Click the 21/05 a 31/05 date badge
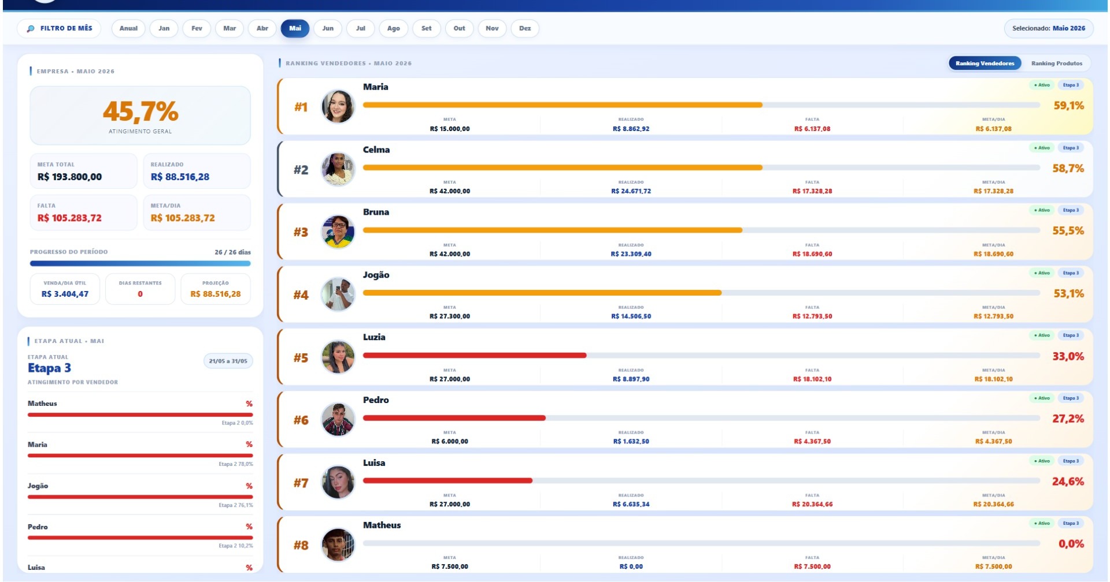Screen dimensions: 1110x582 pos(228,361)
